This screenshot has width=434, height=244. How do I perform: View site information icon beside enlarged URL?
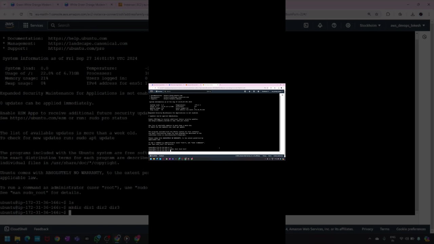[31, 14]
